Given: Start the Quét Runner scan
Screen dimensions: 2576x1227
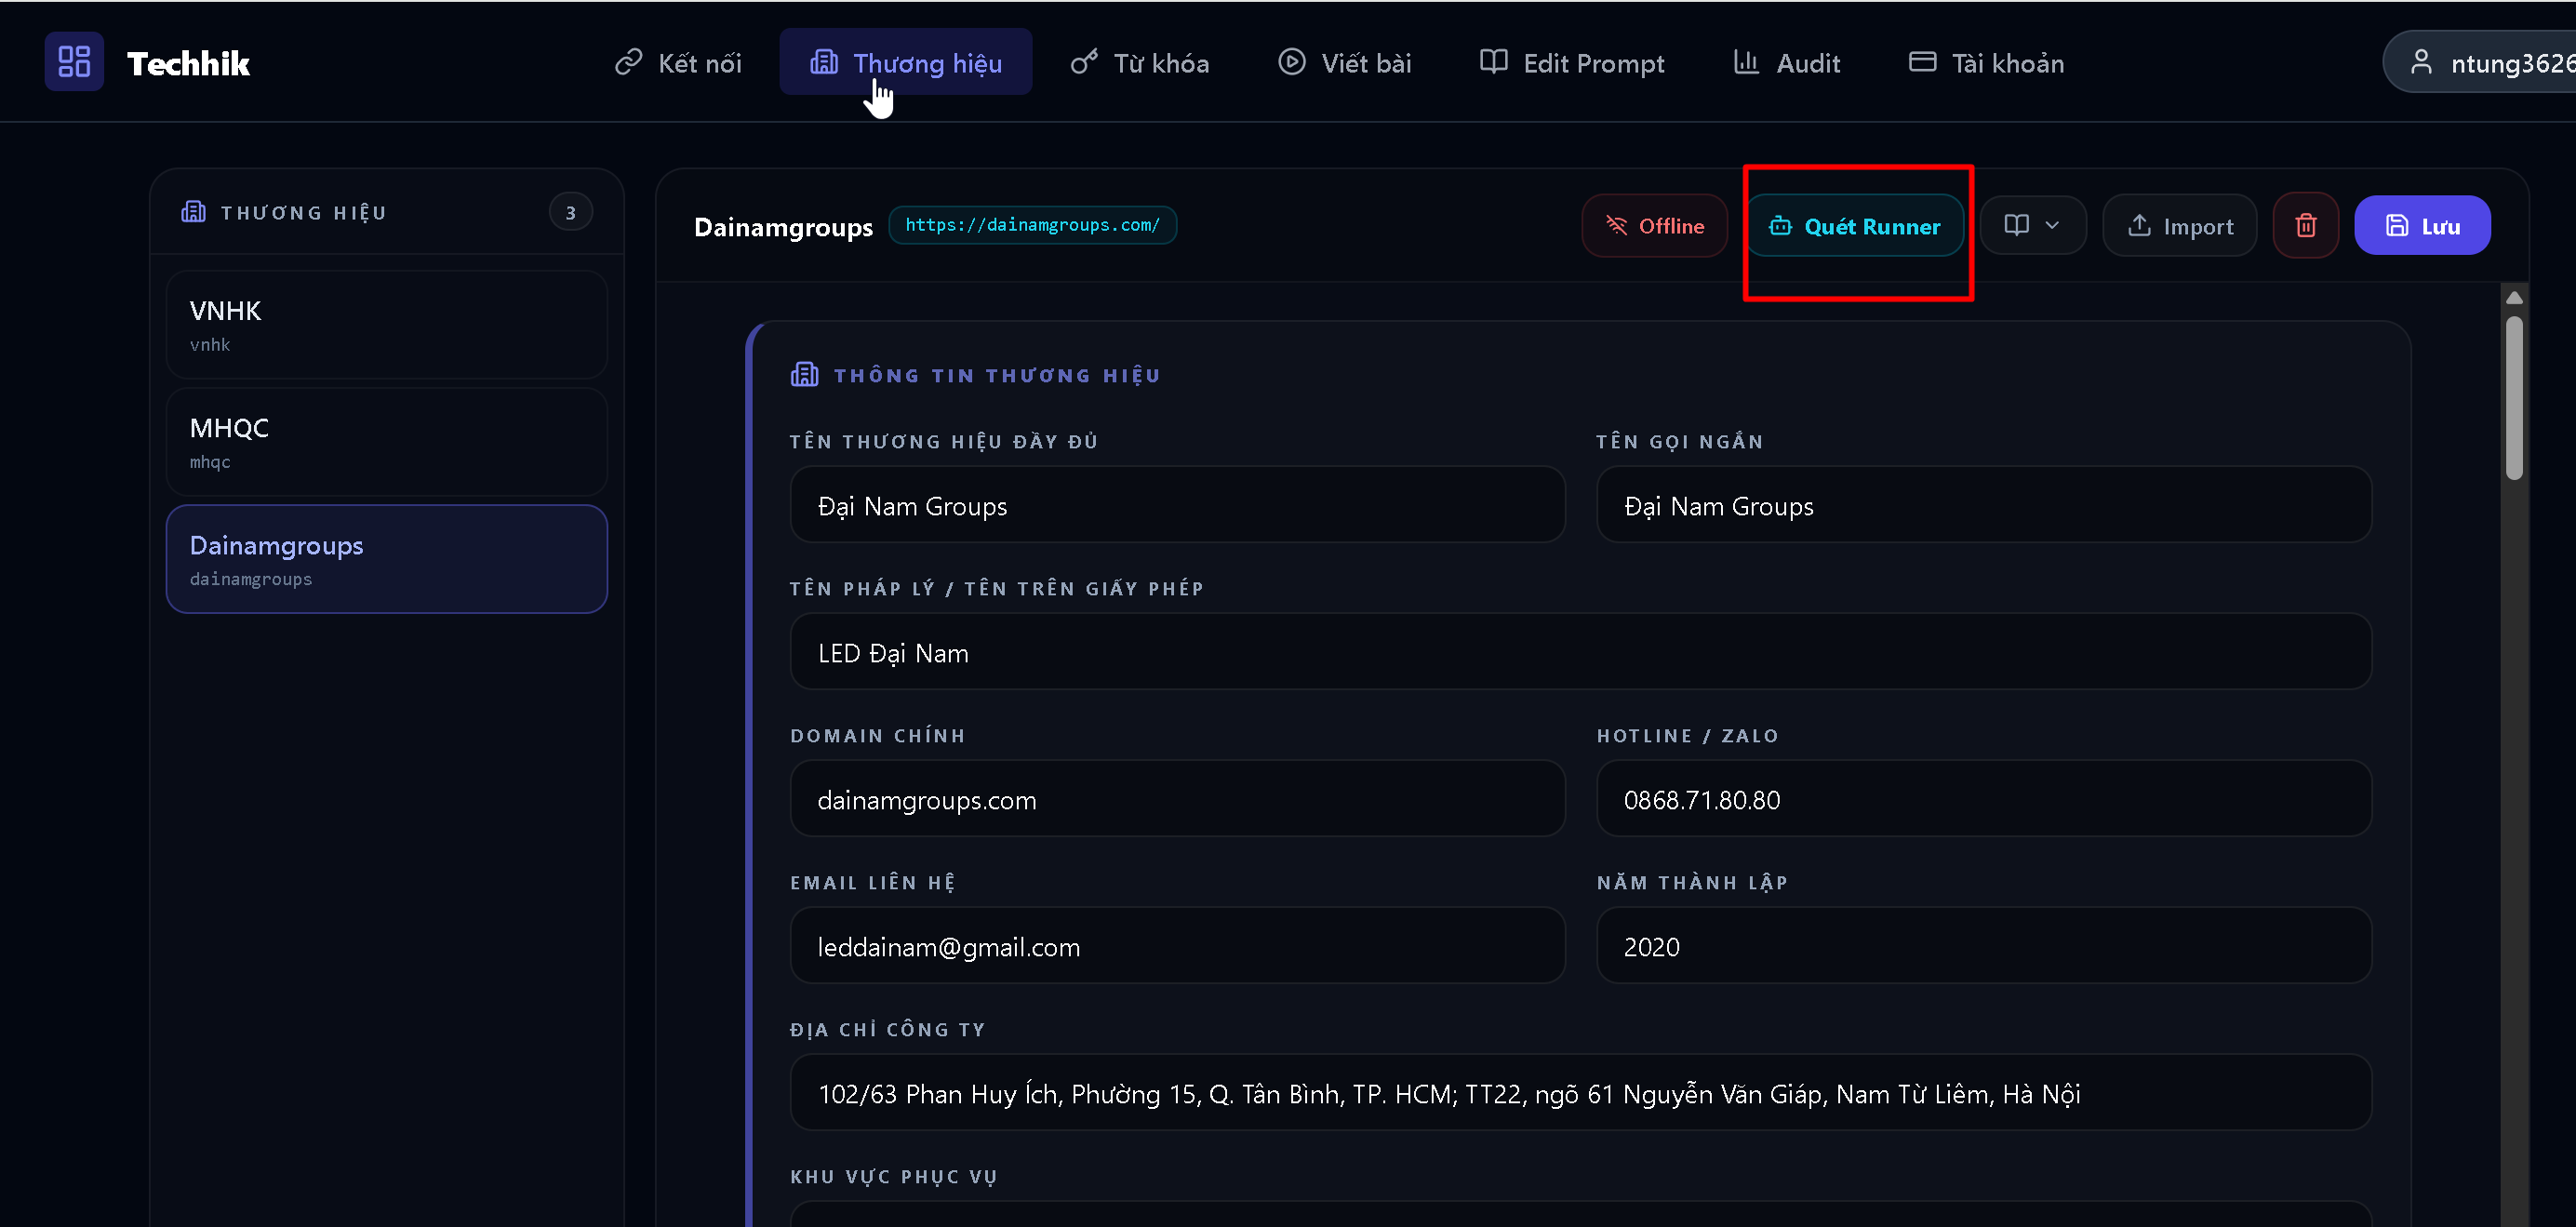Looking at the screenshot, I should click(x=1855, y=226).
